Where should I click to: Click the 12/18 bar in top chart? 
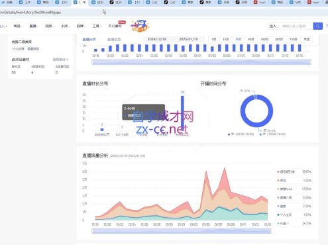95,50
